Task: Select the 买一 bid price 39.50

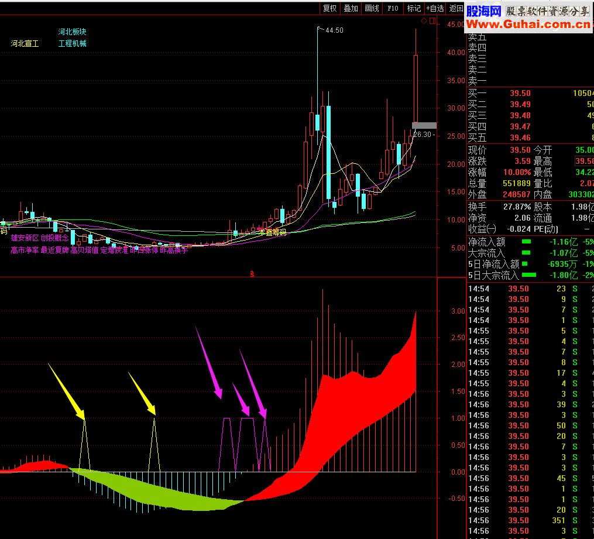Action: tap(520, 93)
